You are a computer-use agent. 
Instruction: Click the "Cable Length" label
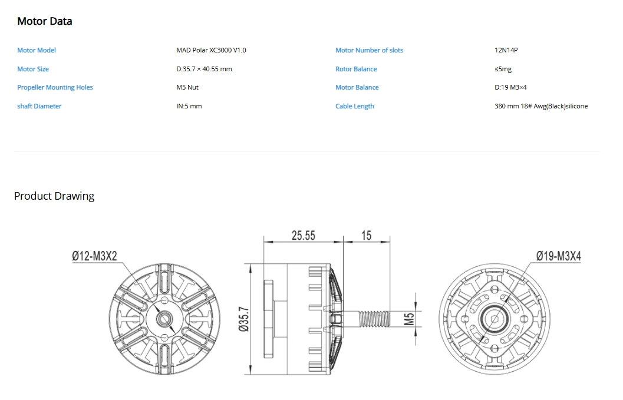tap(355, 106)
